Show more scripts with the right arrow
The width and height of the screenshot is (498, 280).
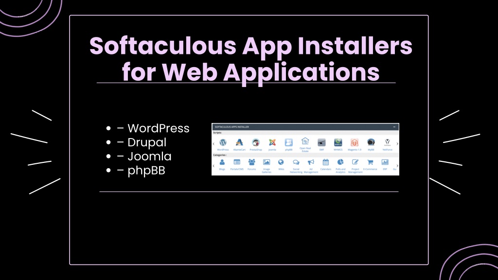397,144
